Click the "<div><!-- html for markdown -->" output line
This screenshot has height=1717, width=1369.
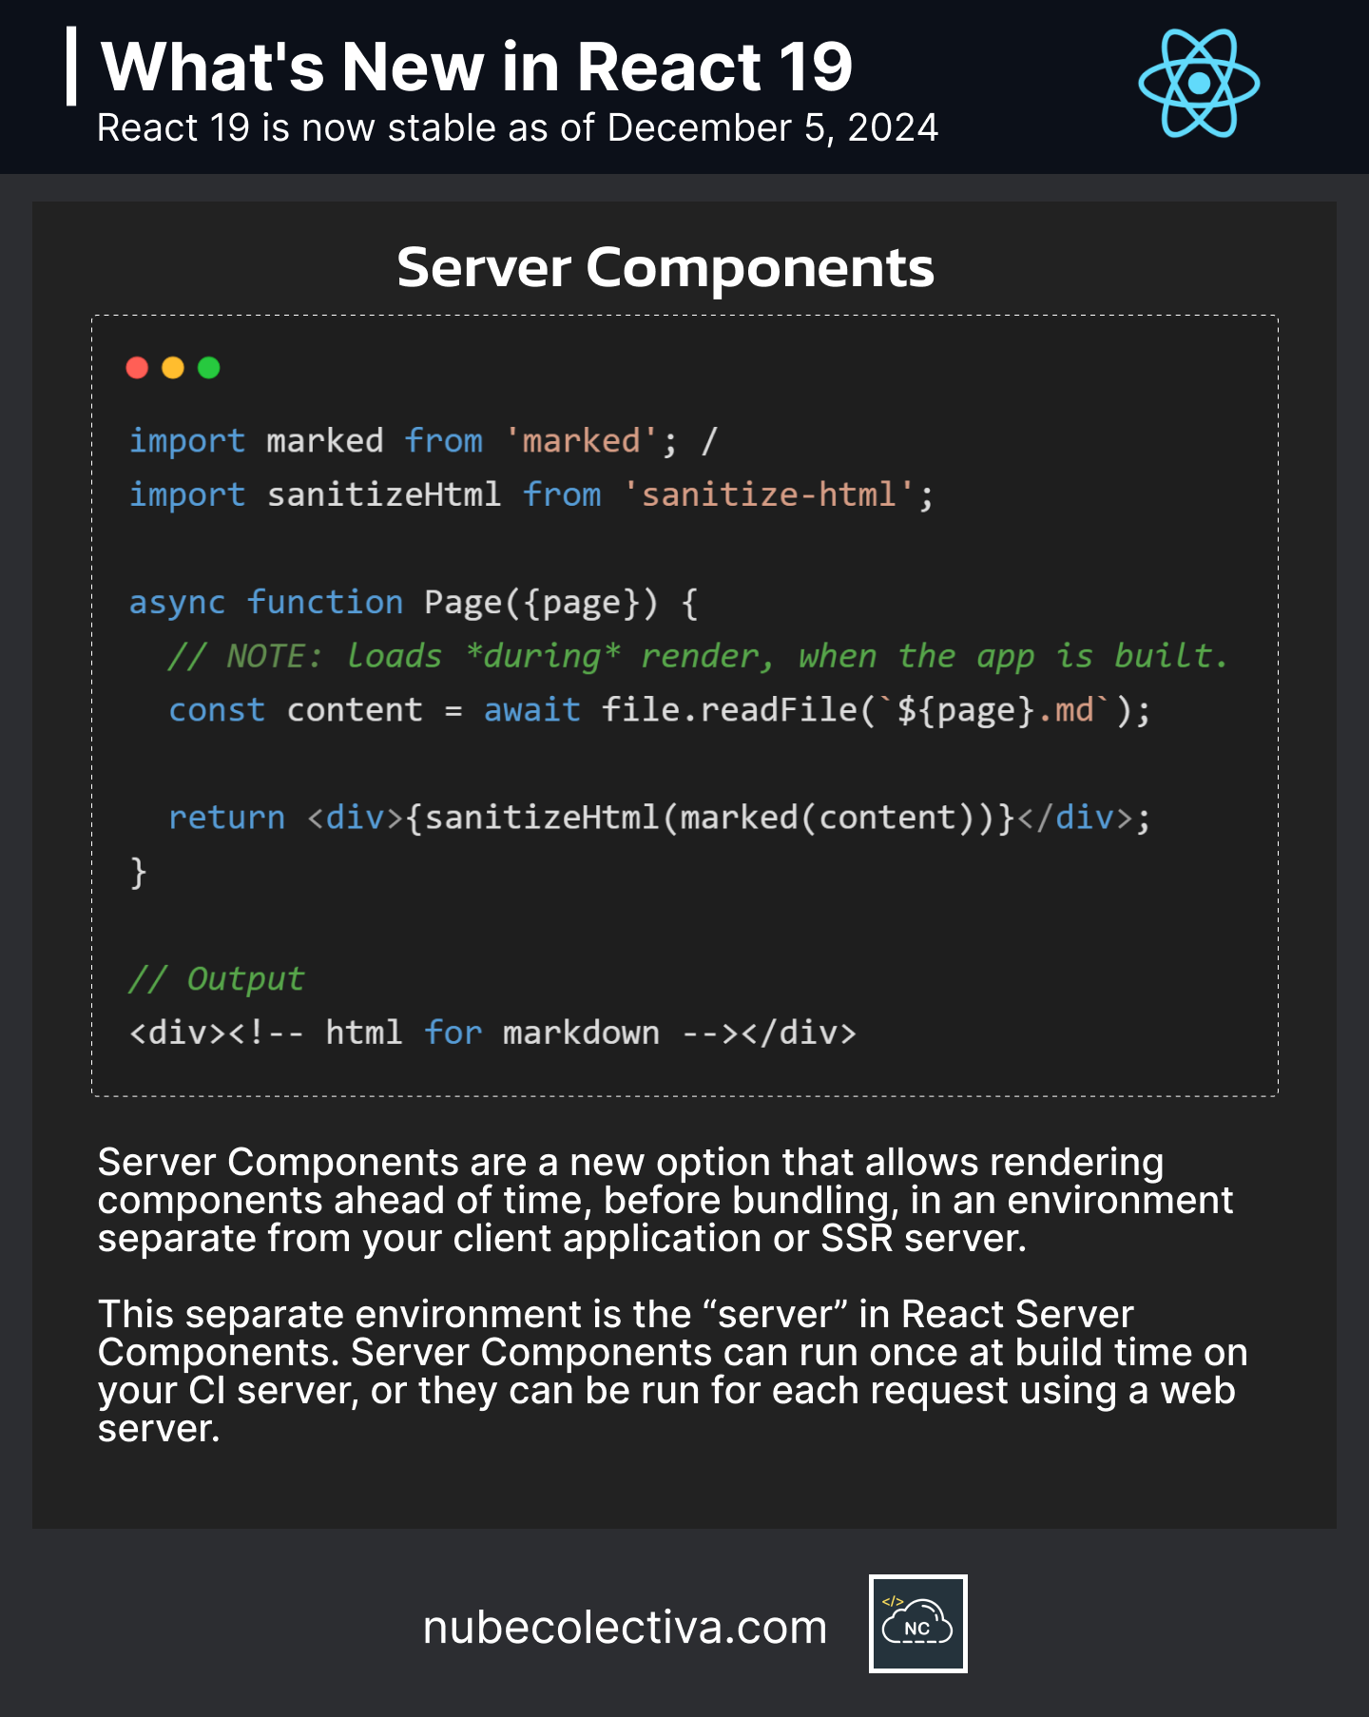[492, 1032]
